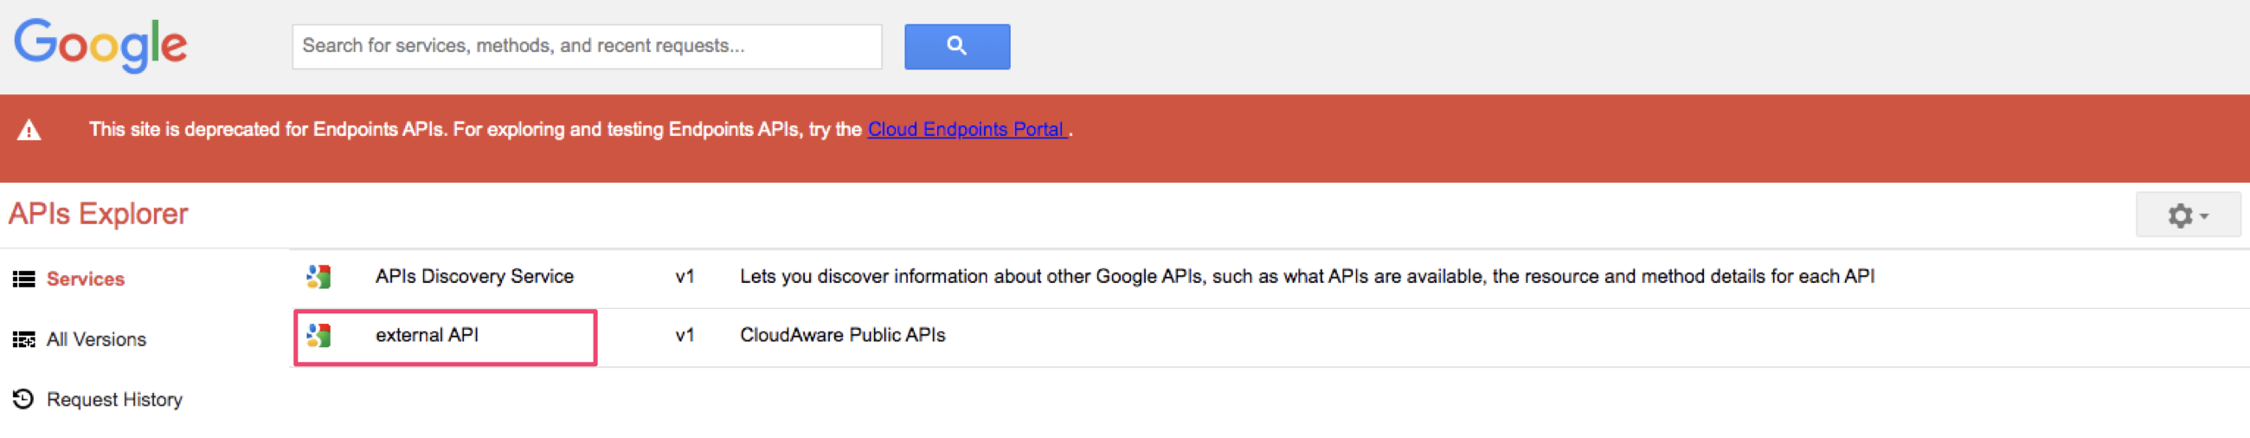2250x438 pixels.
Task: Open All Versions in sidebar
Action: (x=96, y=339)
